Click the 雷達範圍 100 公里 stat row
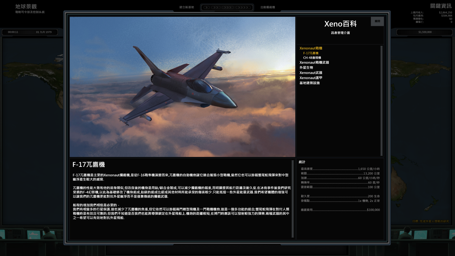Image resolution: width=455 pixels, height=256 pixels. point(340,187)
